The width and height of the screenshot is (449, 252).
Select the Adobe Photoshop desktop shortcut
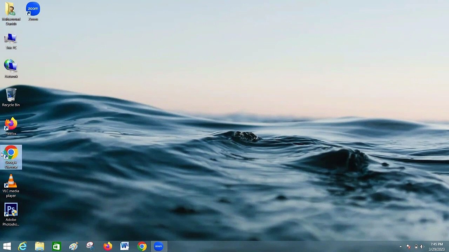click(11, 215)
